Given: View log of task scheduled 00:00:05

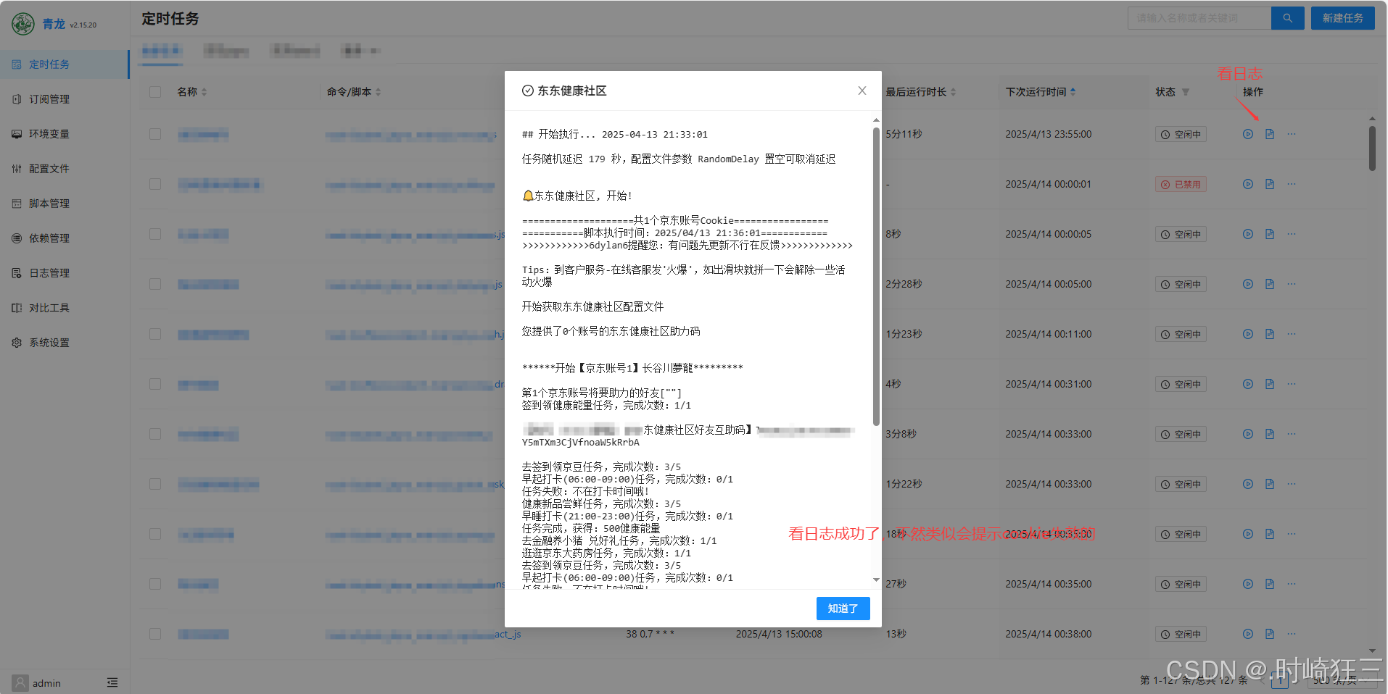Looking at the screenshot, I should point(1269,234).
